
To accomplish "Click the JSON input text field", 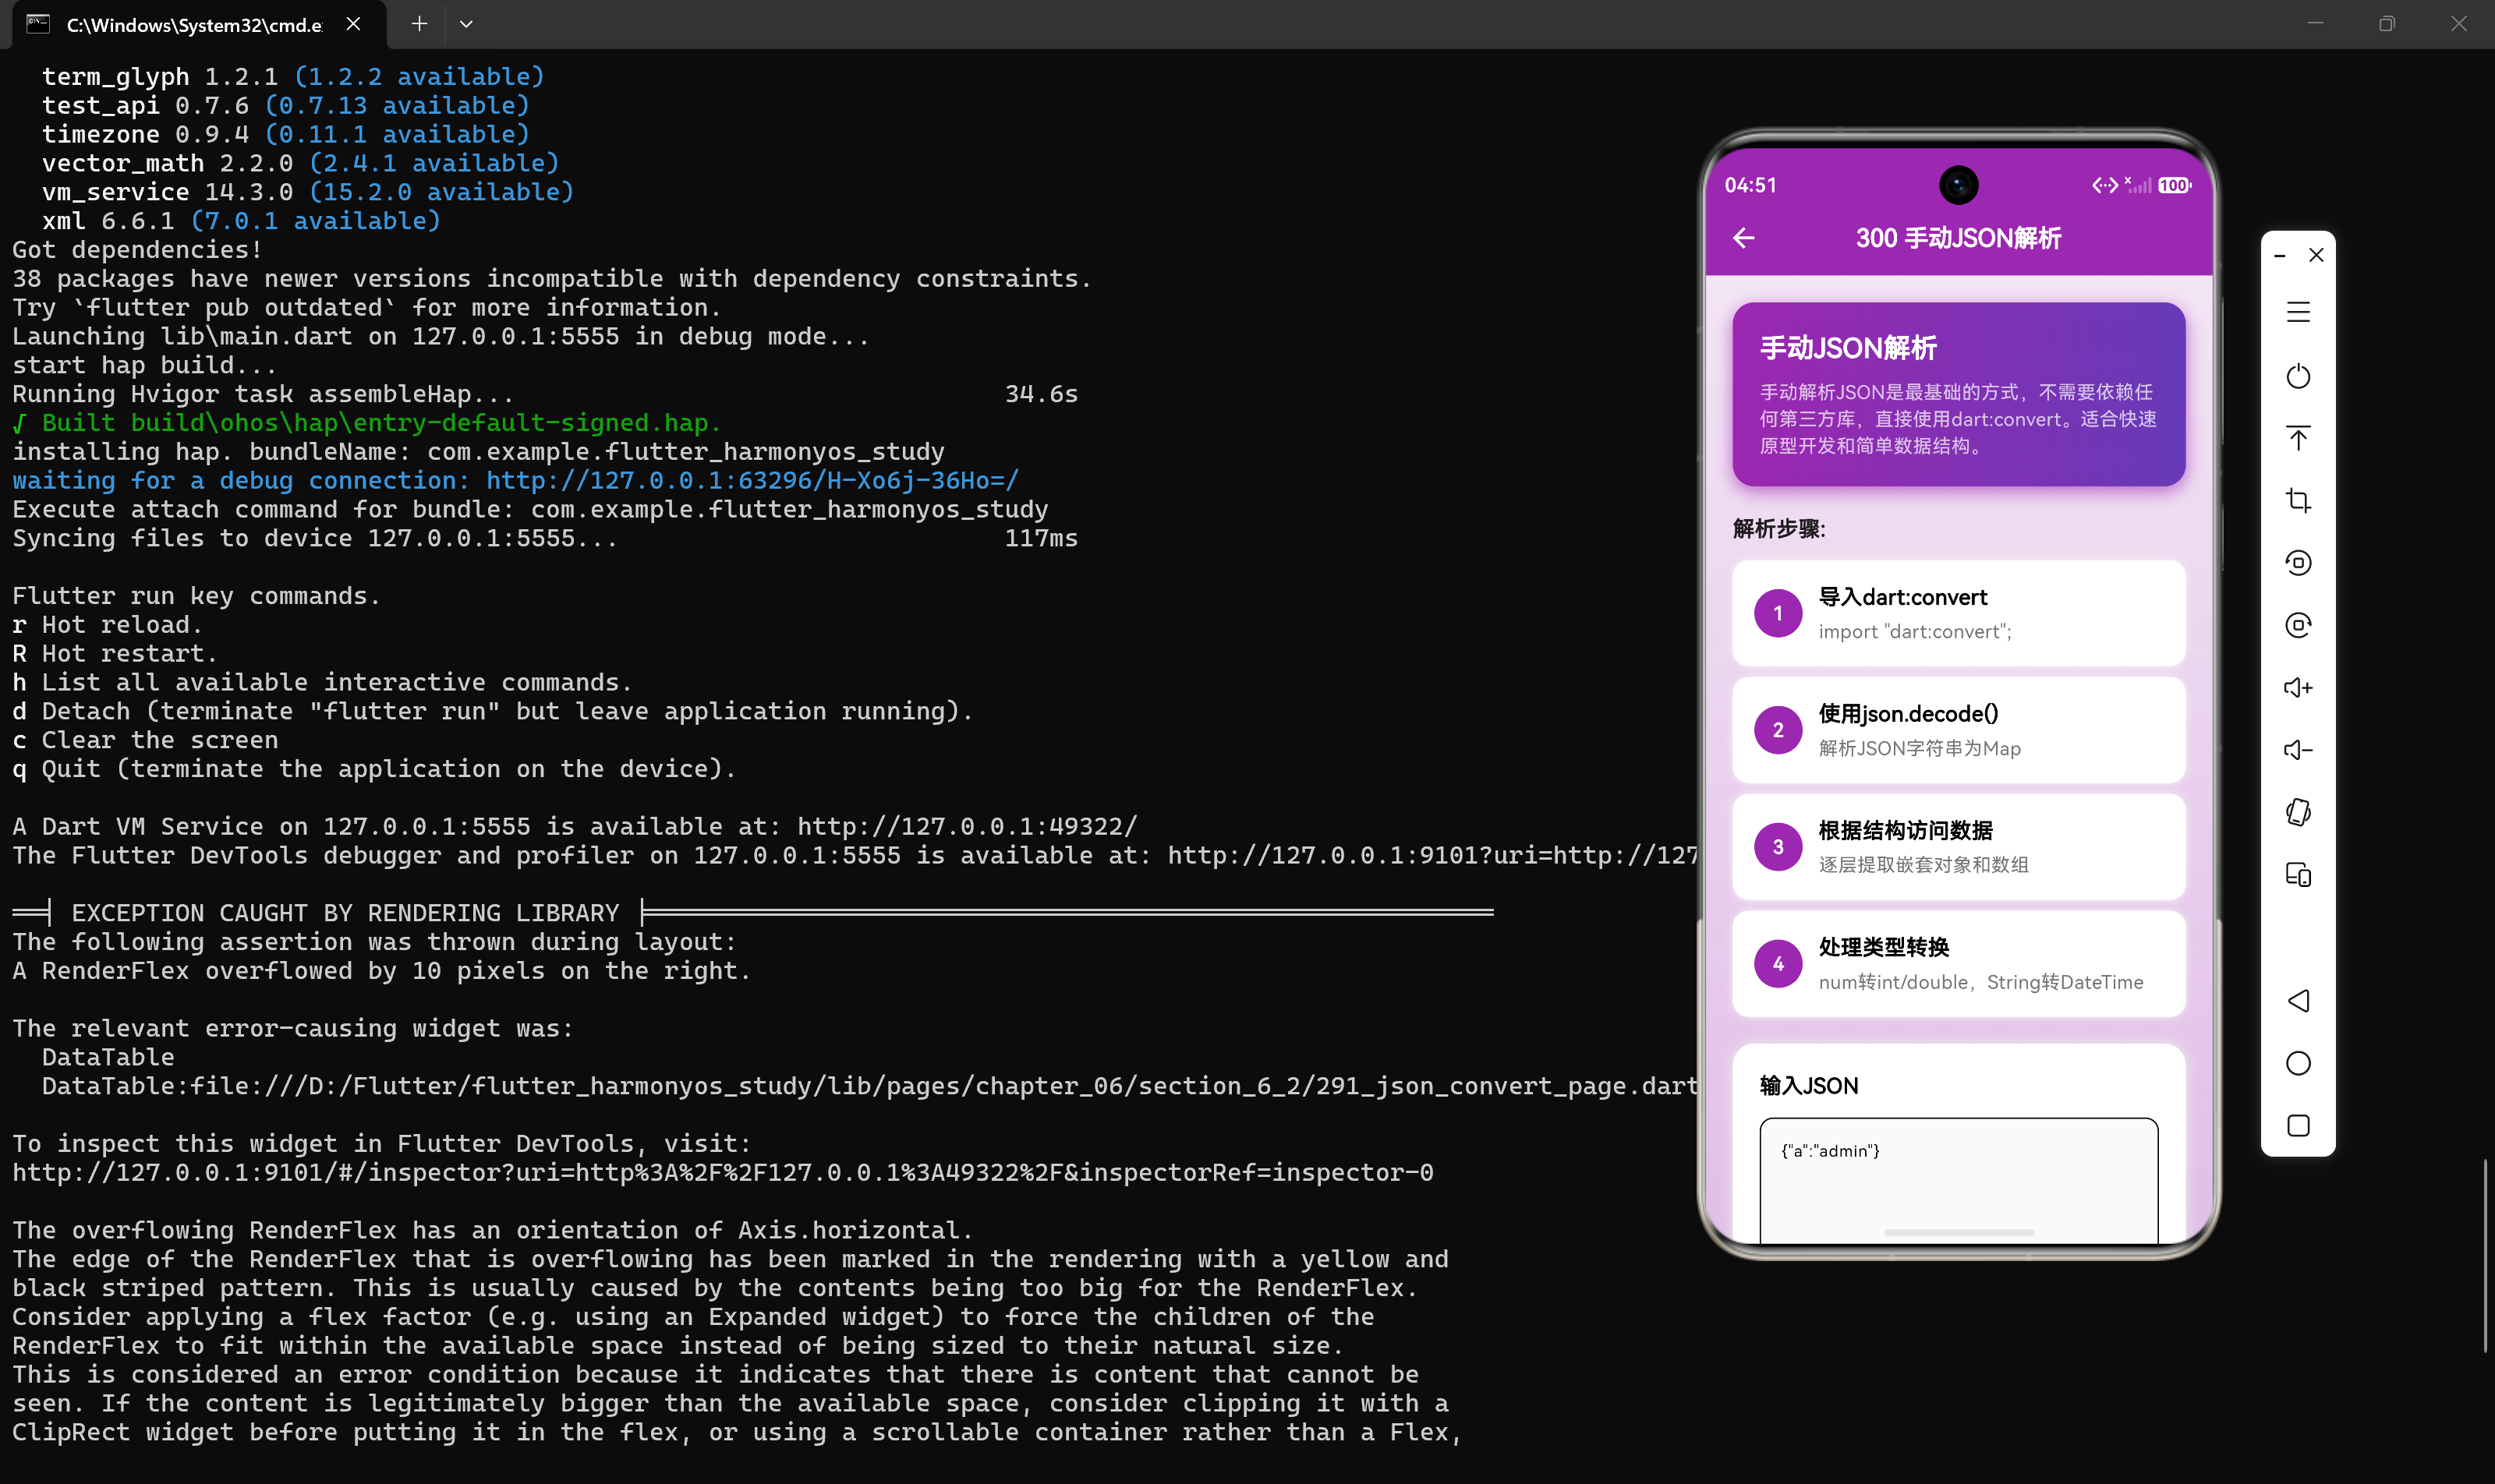I will pyautogui.click(x=1958, y=1180).
